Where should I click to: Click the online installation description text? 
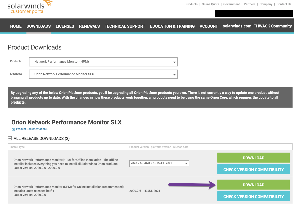(69, 191)
